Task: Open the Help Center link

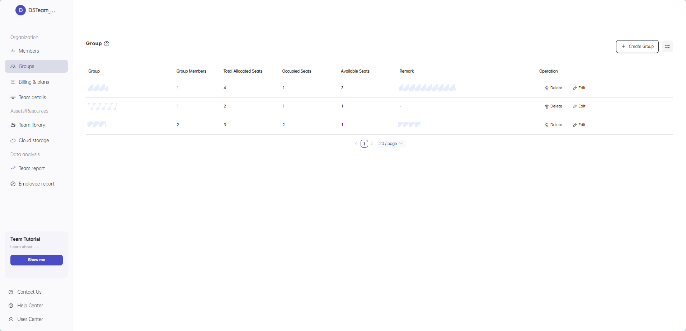Action: [x=30, y=306]
